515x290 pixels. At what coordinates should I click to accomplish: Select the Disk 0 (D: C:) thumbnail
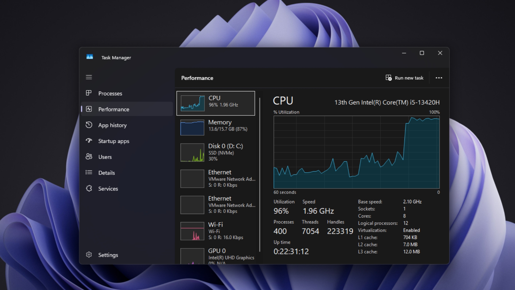192,152
